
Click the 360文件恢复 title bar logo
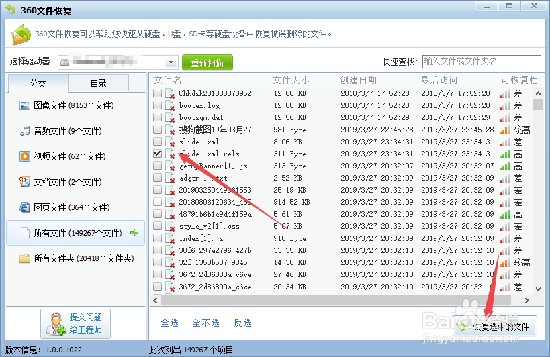(x=11, y=10)
